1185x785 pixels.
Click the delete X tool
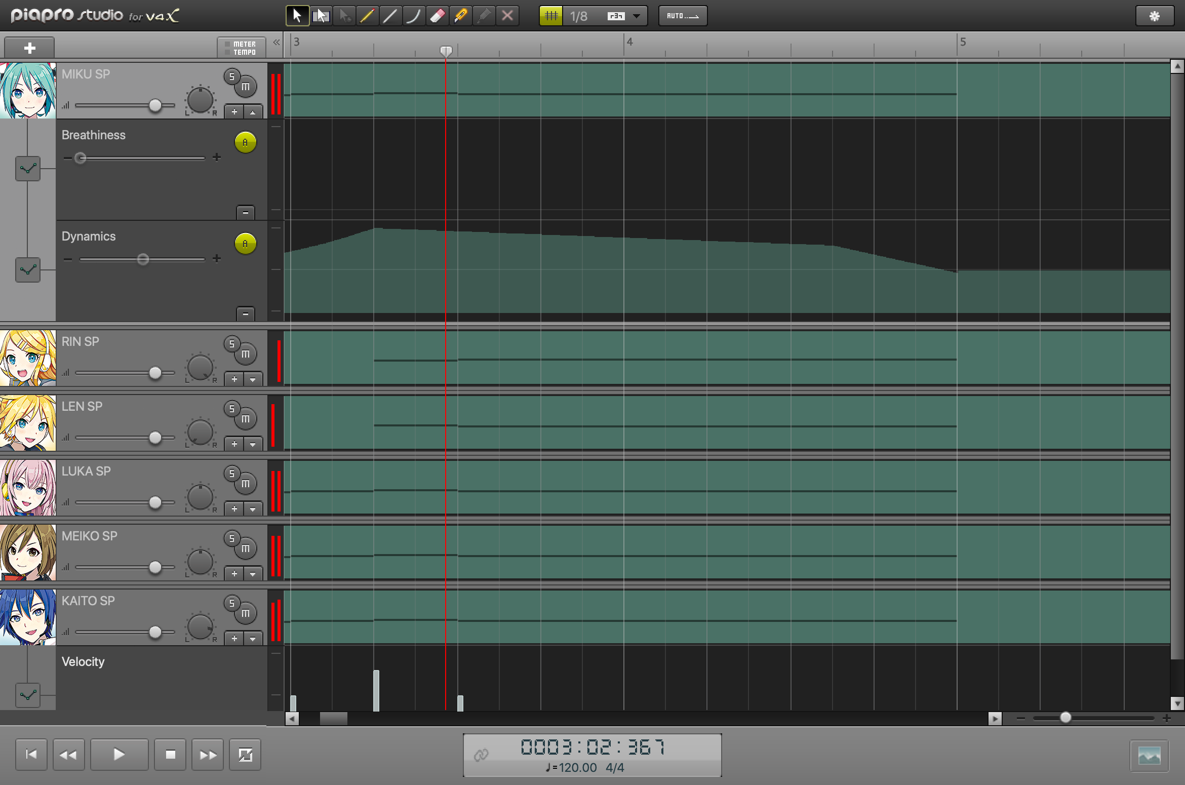click(507, 16)
